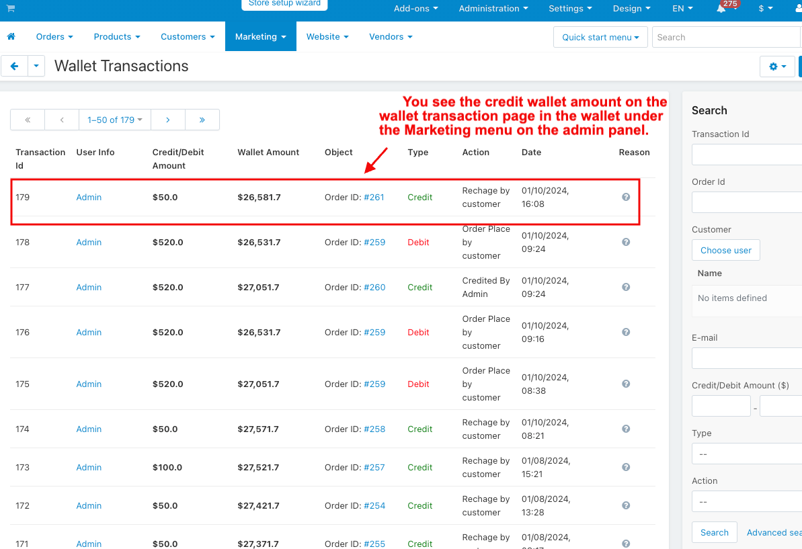
Task: Open the Type filter dropdown
Action: click(746, 454)
